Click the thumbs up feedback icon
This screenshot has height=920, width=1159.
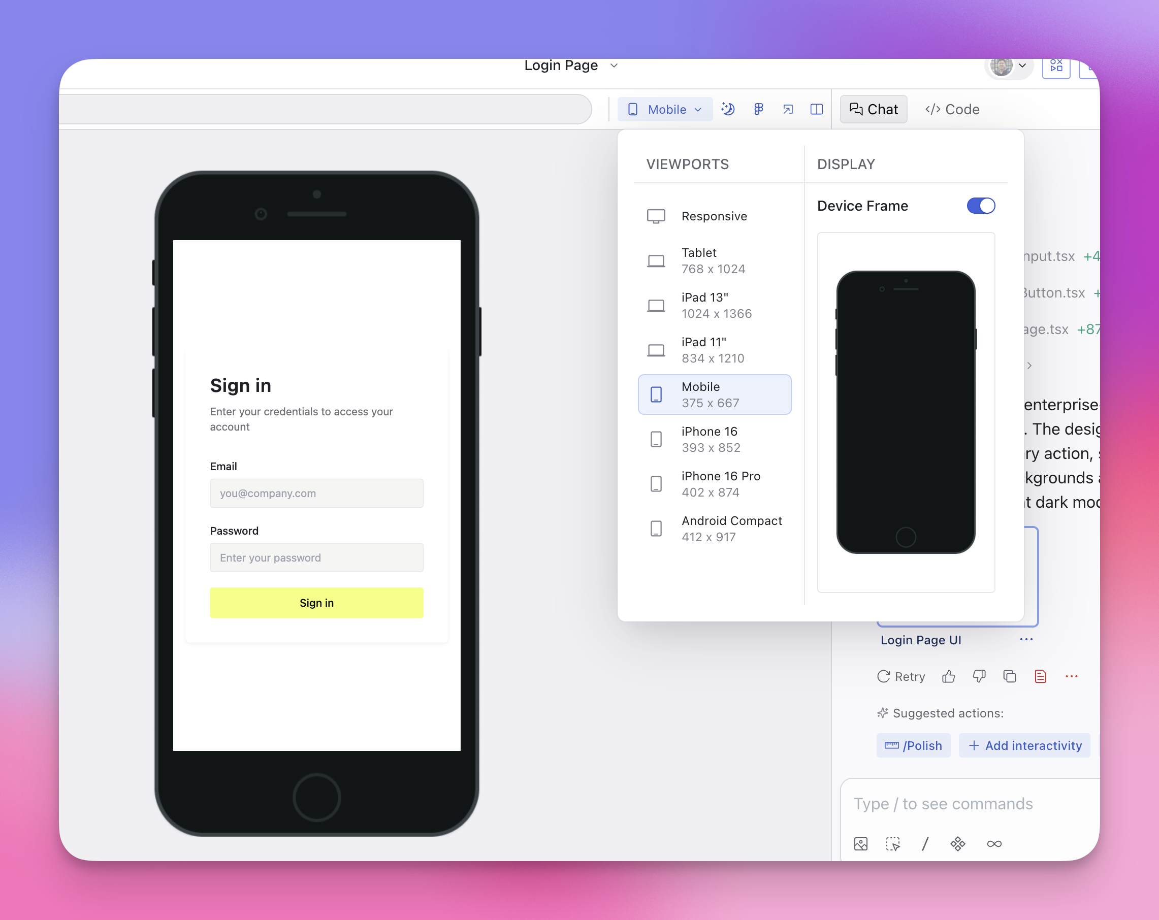click(948, 677)
